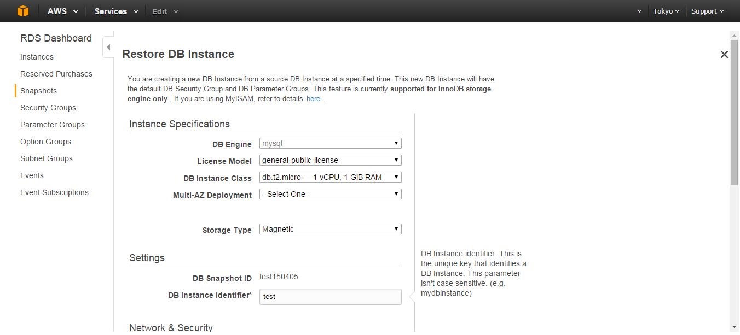
Task: Open the Multi-AZ Deployment dropdown
Action: [x=331, y=194]
